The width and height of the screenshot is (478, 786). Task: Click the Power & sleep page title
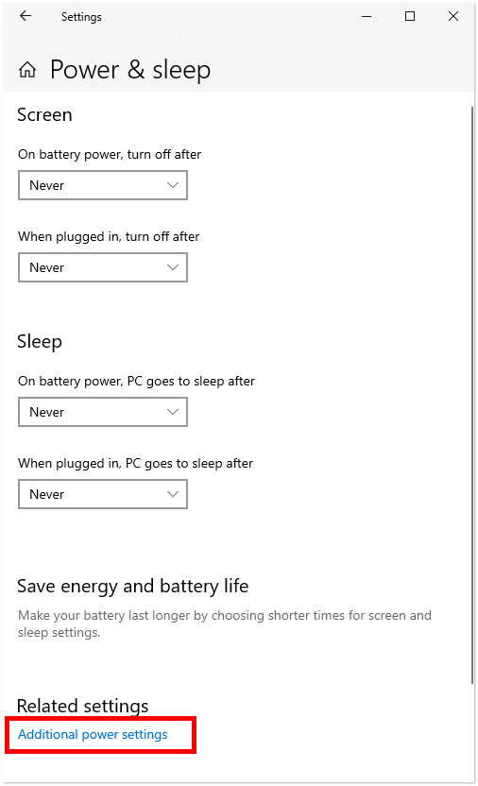(x=130, y=70)
